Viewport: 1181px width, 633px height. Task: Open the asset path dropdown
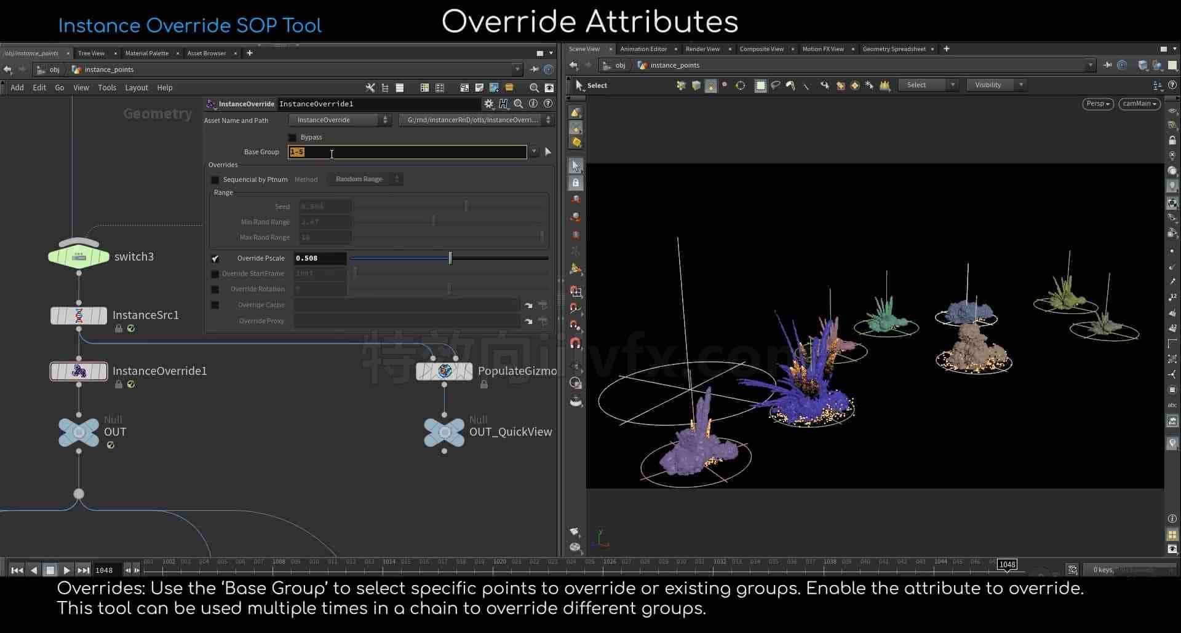click(x=476, y=120)
